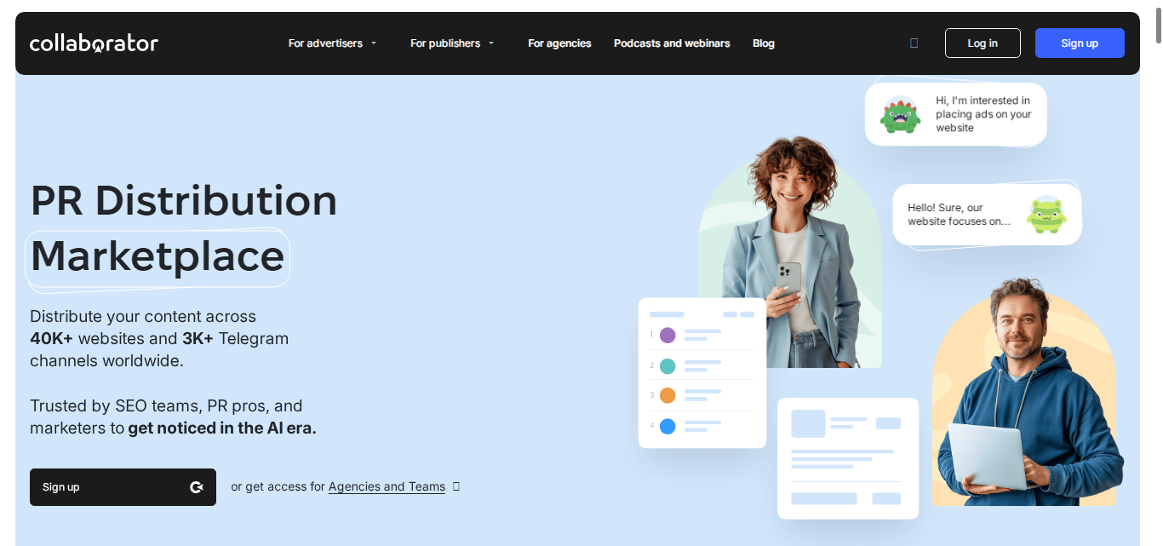Click the light-green monster avatar in reply bubble
Screen dimensions: 1163x546
(1046, 214)
